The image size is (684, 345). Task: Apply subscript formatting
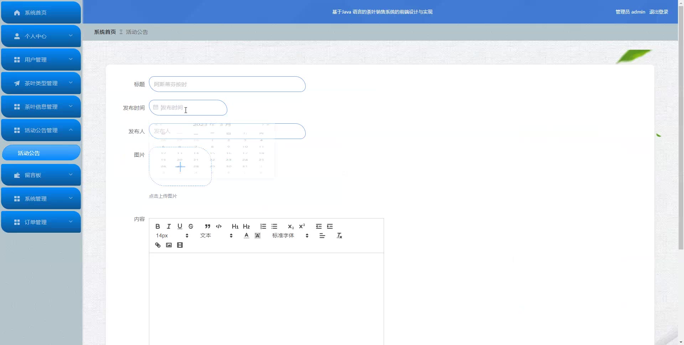pyautogui.click(x=291, y=226)
